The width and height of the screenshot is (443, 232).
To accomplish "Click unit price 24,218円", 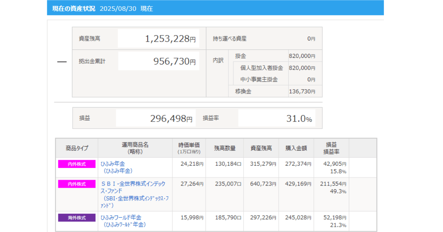I will click(x=192, y=164).
